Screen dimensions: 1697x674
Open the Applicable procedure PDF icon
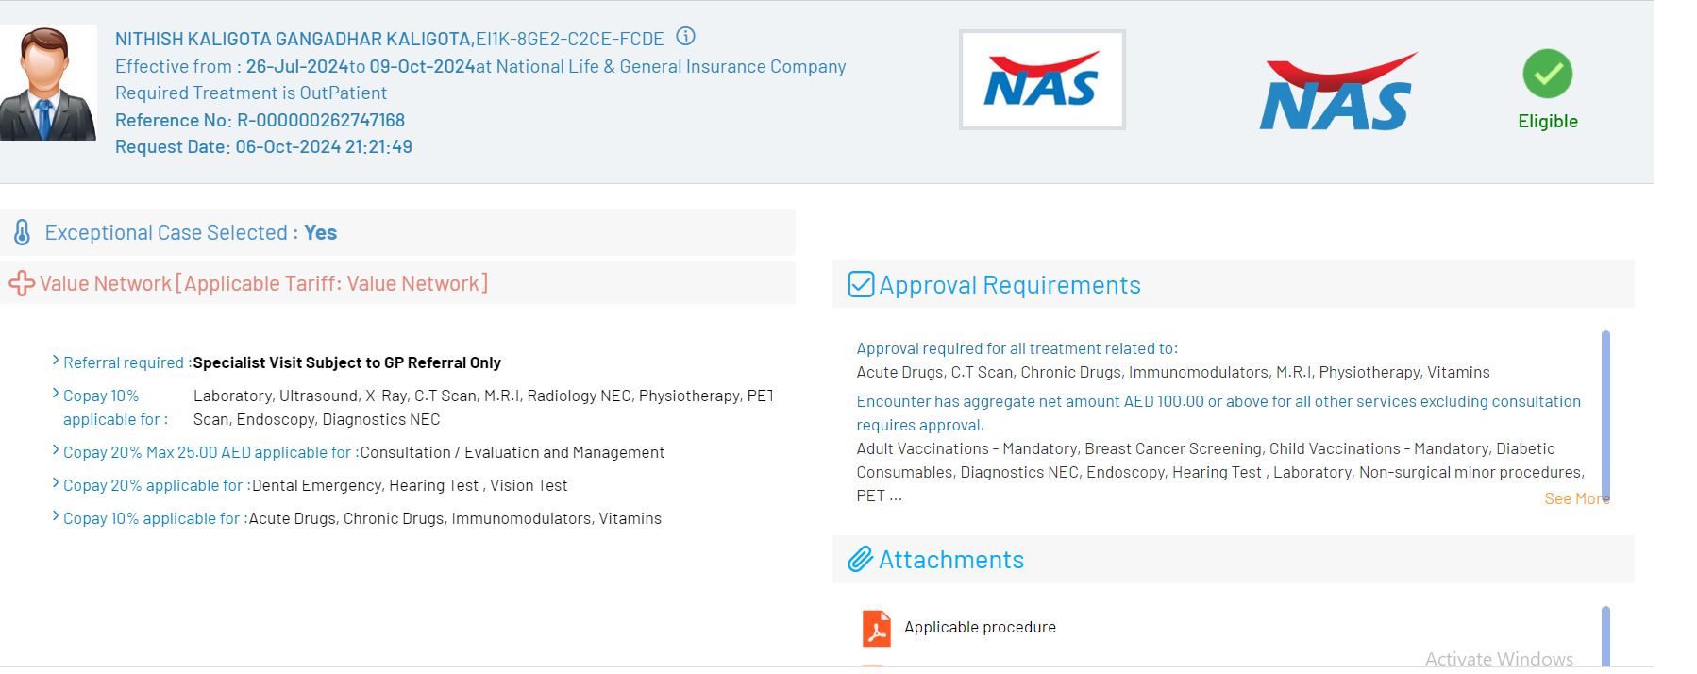click(x=877, y=628)
